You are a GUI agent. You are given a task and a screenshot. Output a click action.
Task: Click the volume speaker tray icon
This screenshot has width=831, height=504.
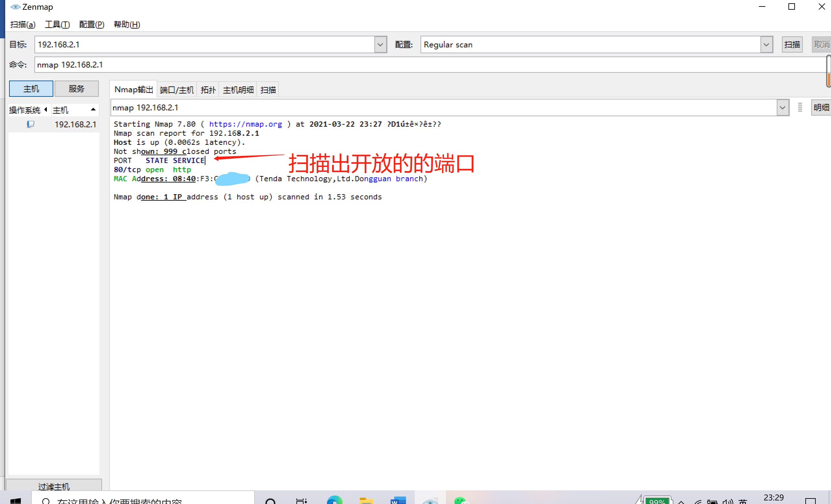[728, 501]
